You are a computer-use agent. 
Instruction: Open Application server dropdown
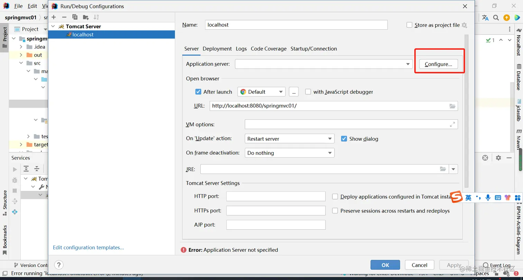click(x=324, y=64)
